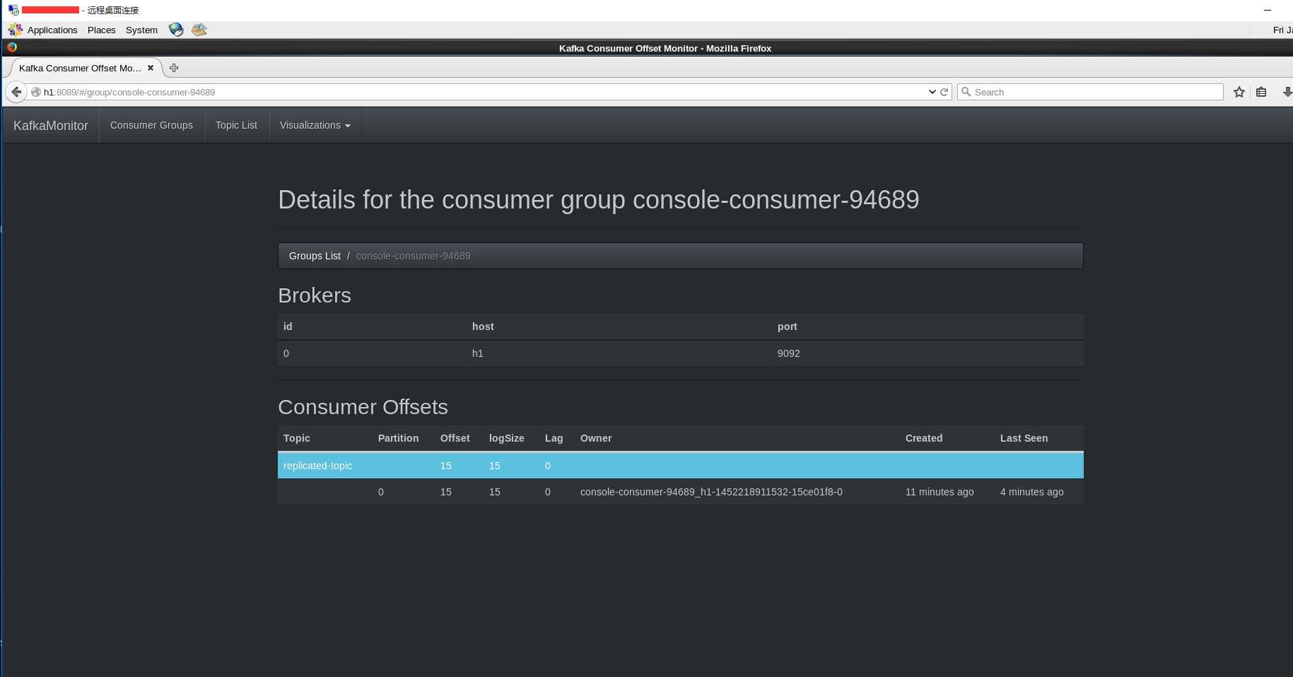Open the Topic List page
This screenshot has width=1293, height=677.
click(236, 125)
